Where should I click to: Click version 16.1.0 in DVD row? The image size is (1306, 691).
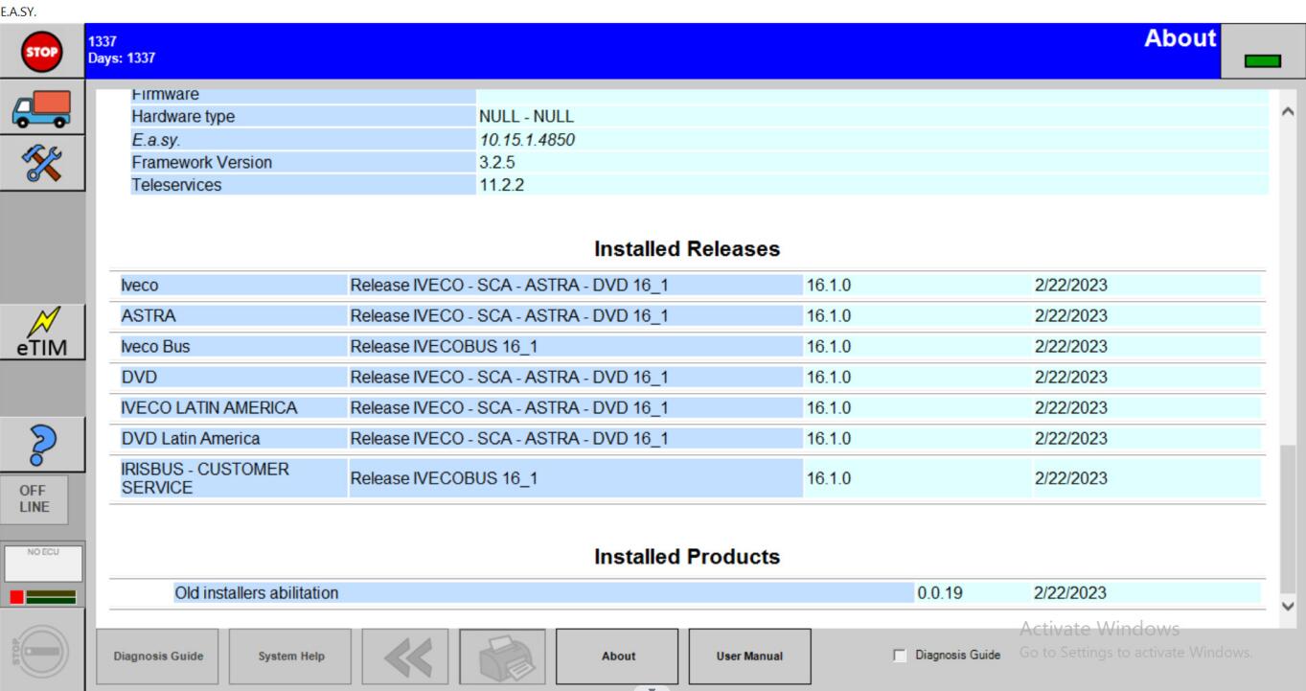click(x=829, y=377)
